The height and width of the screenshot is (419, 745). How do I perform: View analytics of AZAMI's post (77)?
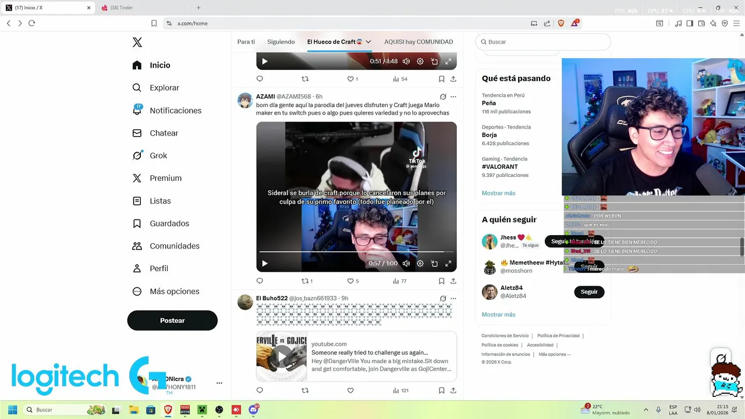(400, 281)
